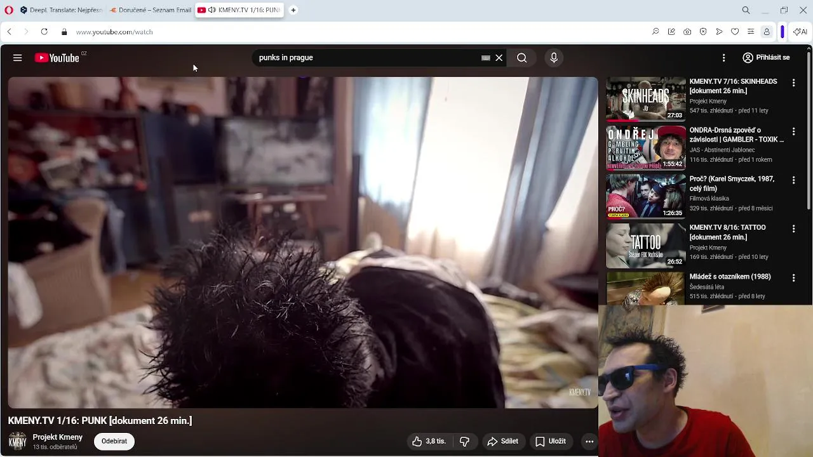813x457 pixels.
Task: Open 'KMENY.TV 7/16: SKINHEADS' video title
Action: click(x=733, y=86)
